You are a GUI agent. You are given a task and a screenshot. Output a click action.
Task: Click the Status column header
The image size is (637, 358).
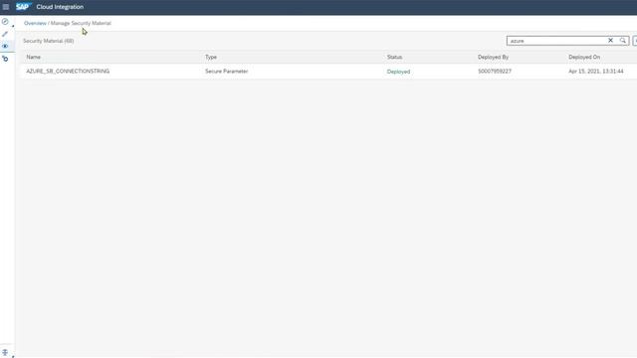[x=394, y=58]
